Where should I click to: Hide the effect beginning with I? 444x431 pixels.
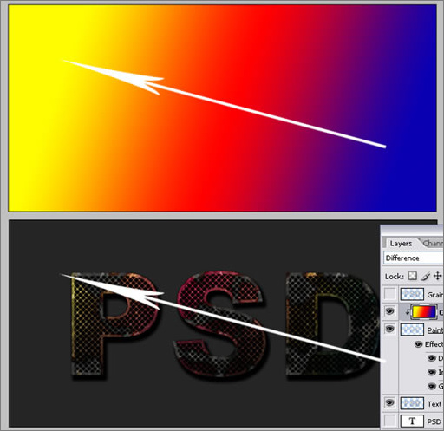click(x=432, y=372)
